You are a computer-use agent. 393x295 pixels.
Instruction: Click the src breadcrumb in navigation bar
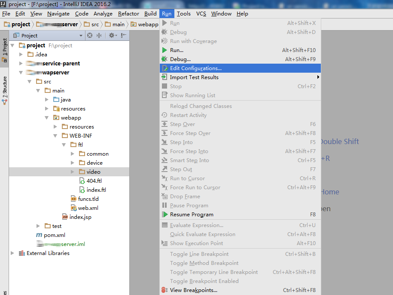click(91, 25)
